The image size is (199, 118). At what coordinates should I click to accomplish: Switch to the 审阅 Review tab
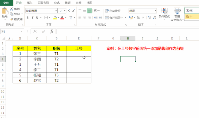[x=78, y=3]
